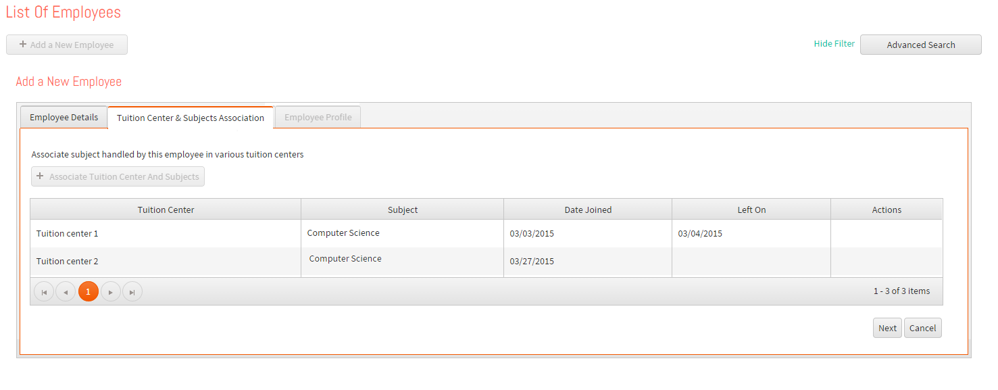Click the Next button
This screenshot has height=390, width=998.
point(887,328)
